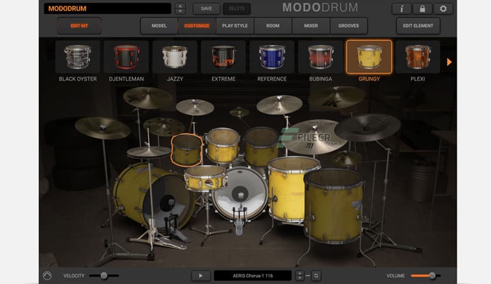Switch to the Customize tab
The width and height of the screenshot is (491, 284).
tap(197, 26)
